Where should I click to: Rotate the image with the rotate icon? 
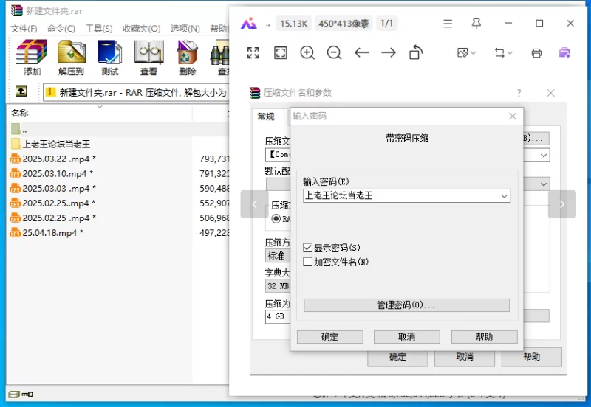416,52
